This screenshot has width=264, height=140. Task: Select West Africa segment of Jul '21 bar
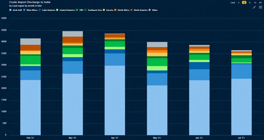click(x=241, y=72)
